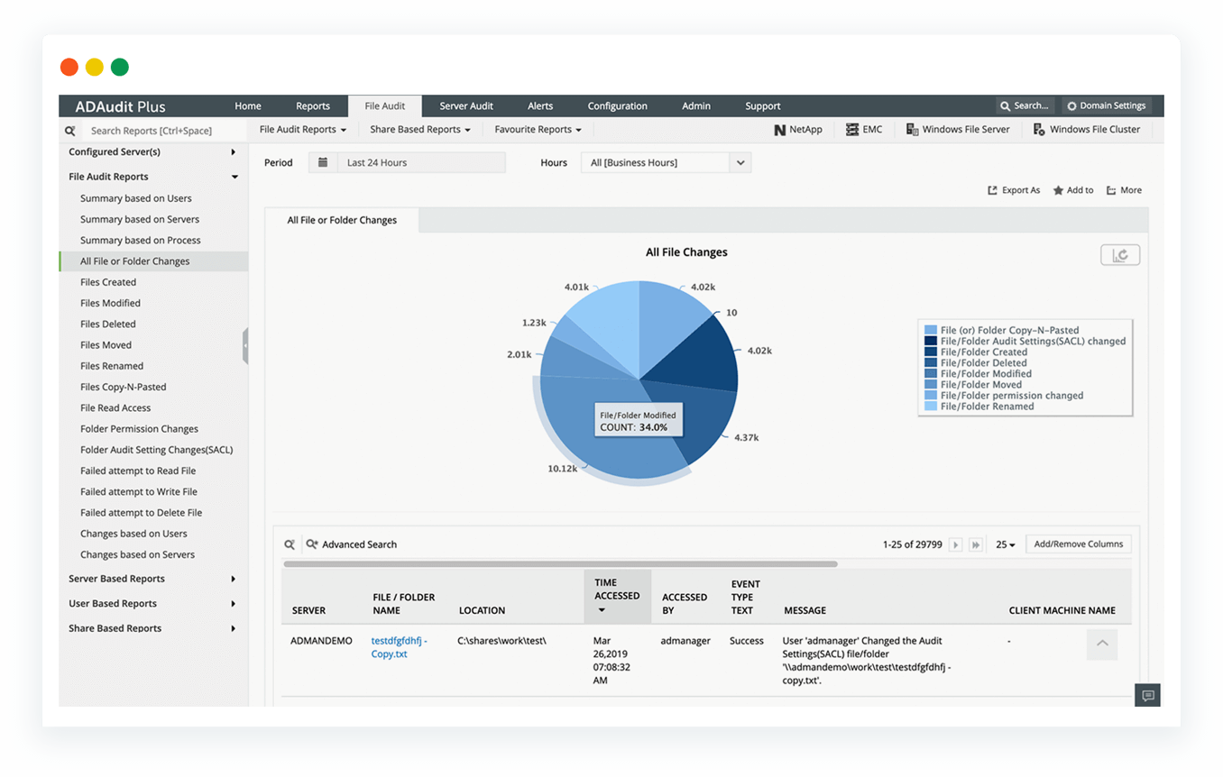The image size is (1223, 777).
Task: Click the Add/Remove Columns button
Action: click(1078, 544)
